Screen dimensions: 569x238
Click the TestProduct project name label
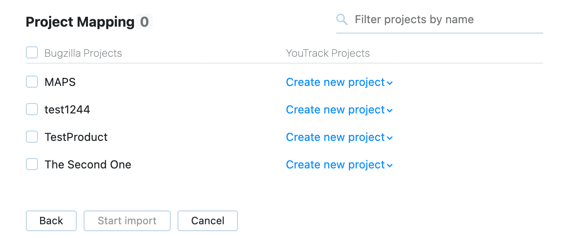(x=76, y=137)
